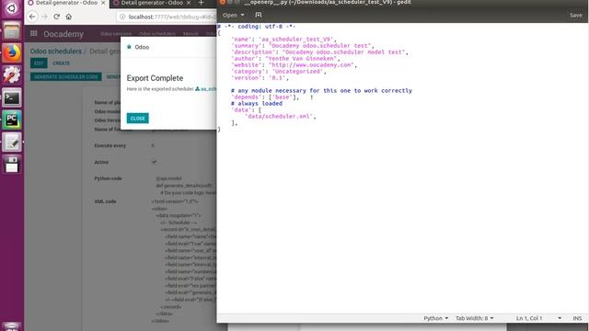The height and width of the screenshot is (331, 589).
Task: Open the Ubuntu Dash search icon
Action: 11,8
